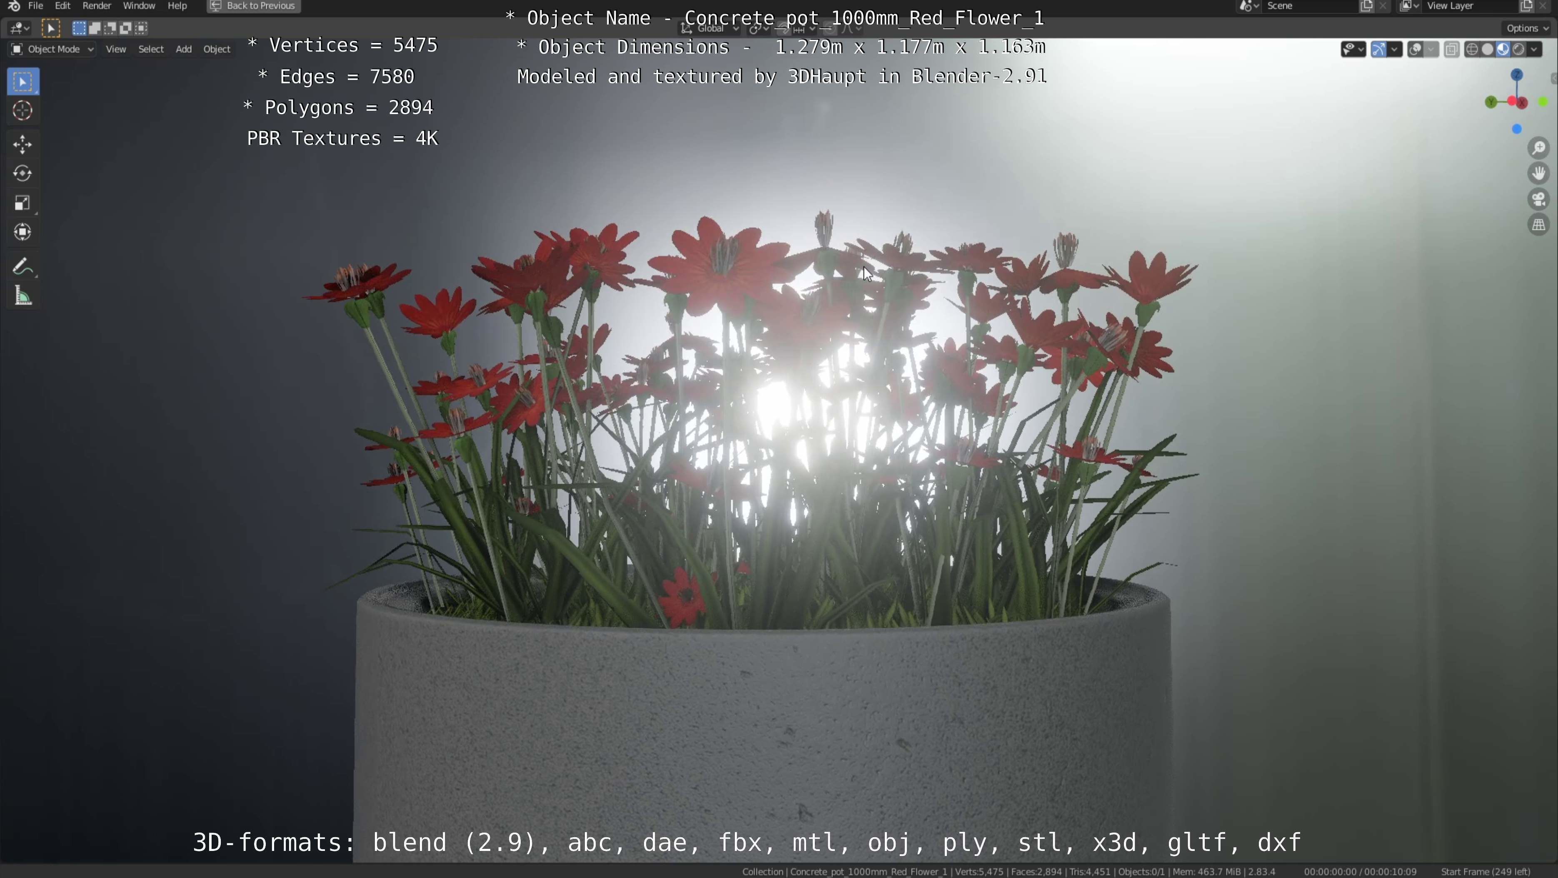Expand the shading options dropdown arrow
This screenshot has width=1558, height=878.
coord(1534,50)
